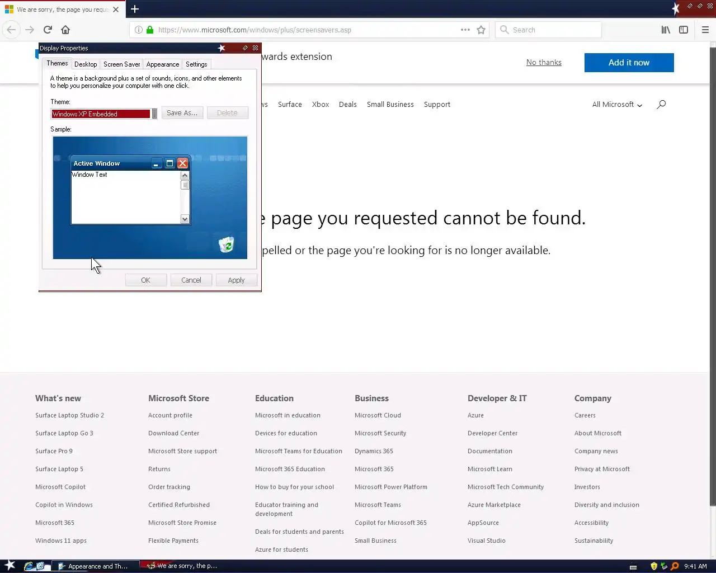
Task: Open Xbox in the Microsoft nav
Action: point(321,104)
